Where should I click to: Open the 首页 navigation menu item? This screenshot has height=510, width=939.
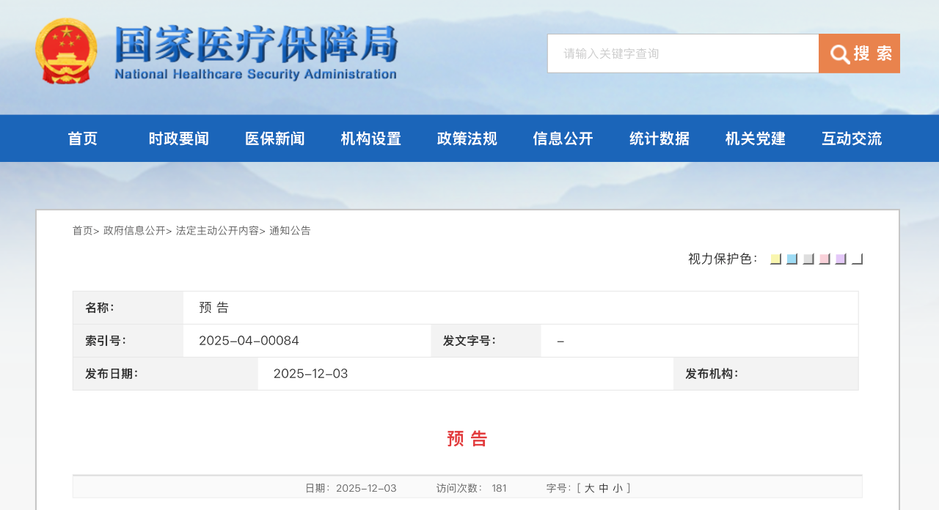(83, 138)
